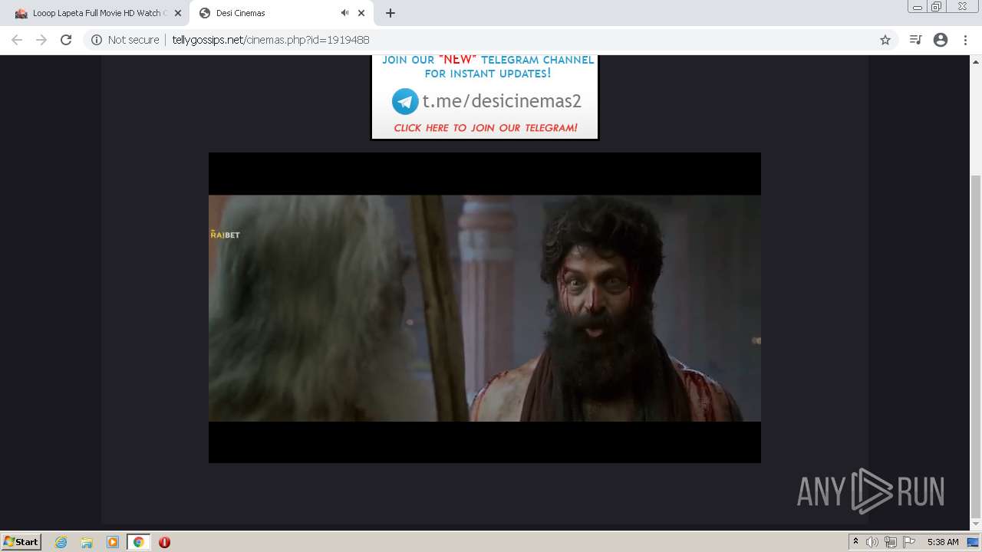Select the Chrome taskbar button
The height and width of the screenshot is (552, 982).
139,542
